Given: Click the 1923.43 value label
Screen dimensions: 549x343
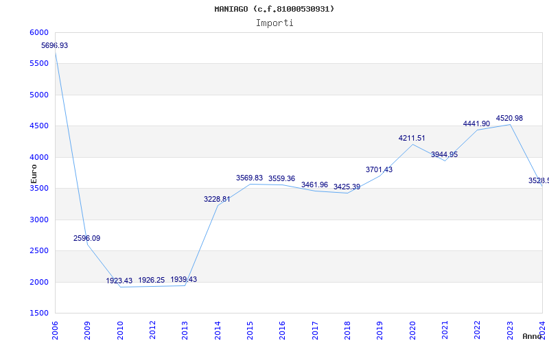Looking at the screenshot, I should [119, 281].
